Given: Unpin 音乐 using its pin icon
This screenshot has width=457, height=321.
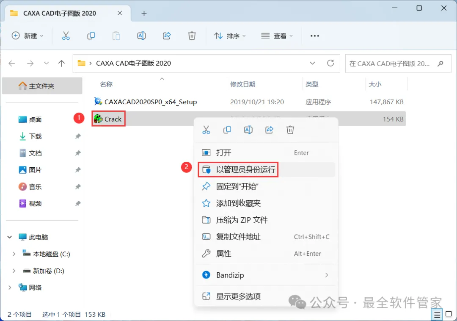Looking at the screenshot, I should (x=78, y=187).
